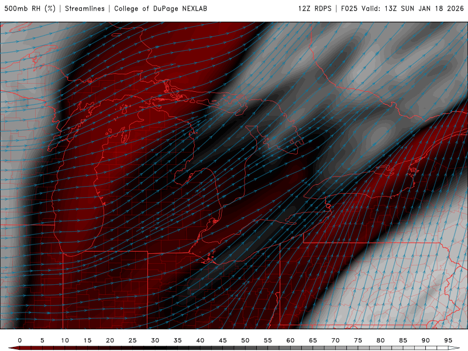The image size is (468, 351).
Task: Click "College of DuPage NEXLAB" text
Action: click(160, 9)
